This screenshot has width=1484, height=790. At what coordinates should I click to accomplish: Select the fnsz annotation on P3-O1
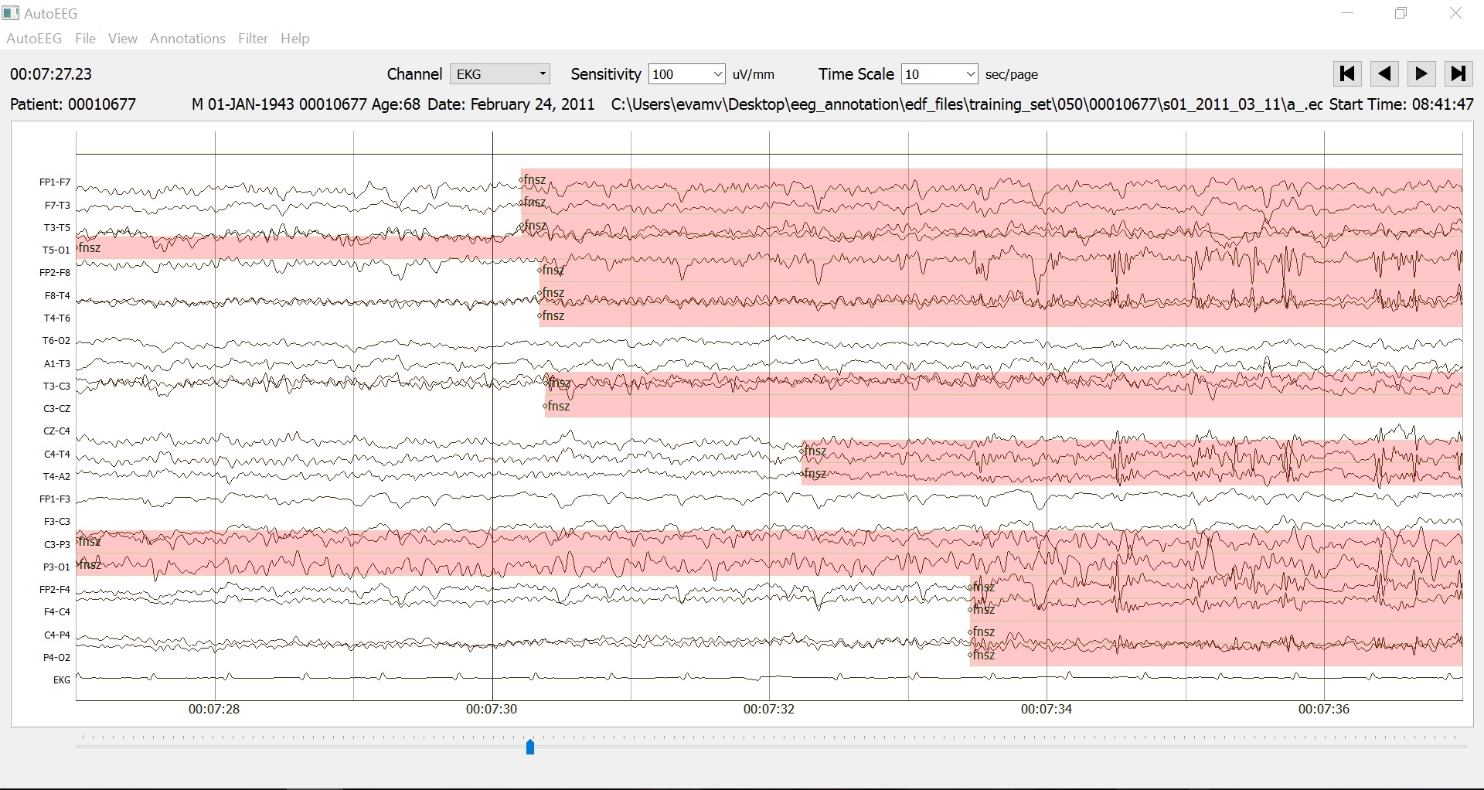tap(90, 564)
